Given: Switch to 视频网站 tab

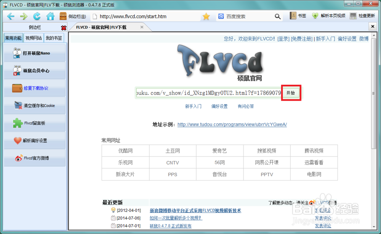Looking at the screenshot, I should coord(34,38).
